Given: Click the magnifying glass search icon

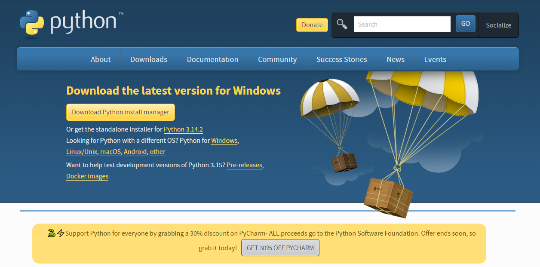Looking at the screenshot, I should (342, 24).
